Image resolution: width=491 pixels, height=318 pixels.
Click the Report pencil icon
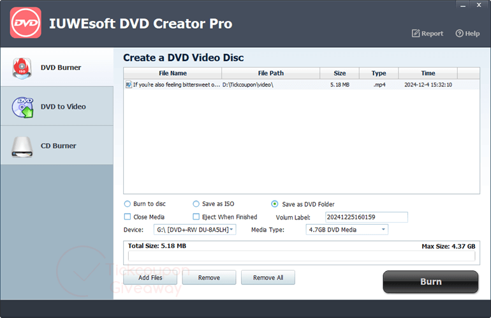coord(416,34)
